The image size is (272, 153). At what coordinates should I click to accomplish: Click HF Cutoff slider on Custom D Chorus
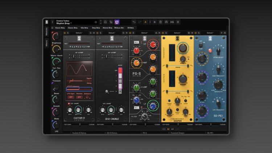[x=79, y=56]
